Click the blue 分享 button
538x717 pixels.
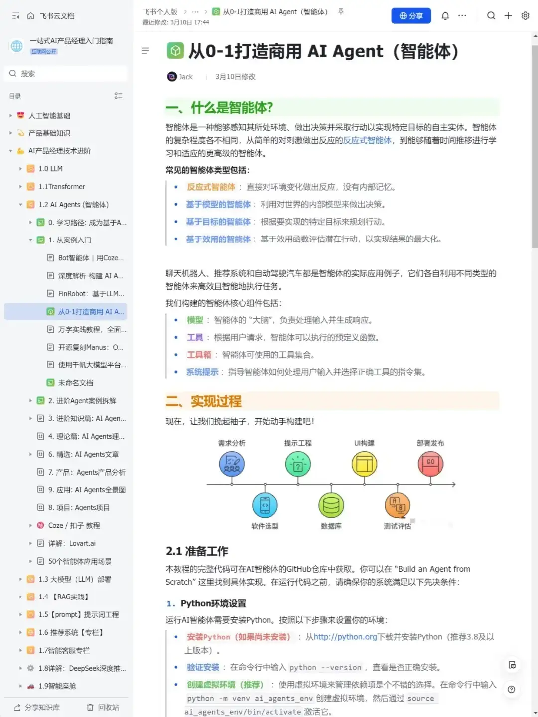click(411, 15)
